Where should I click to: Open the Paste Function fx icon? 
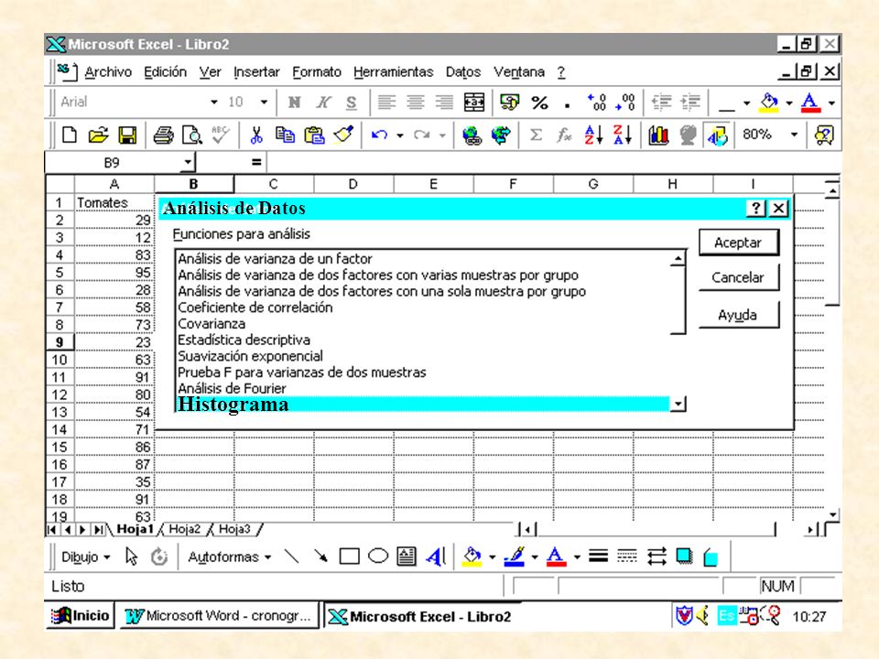564,135
